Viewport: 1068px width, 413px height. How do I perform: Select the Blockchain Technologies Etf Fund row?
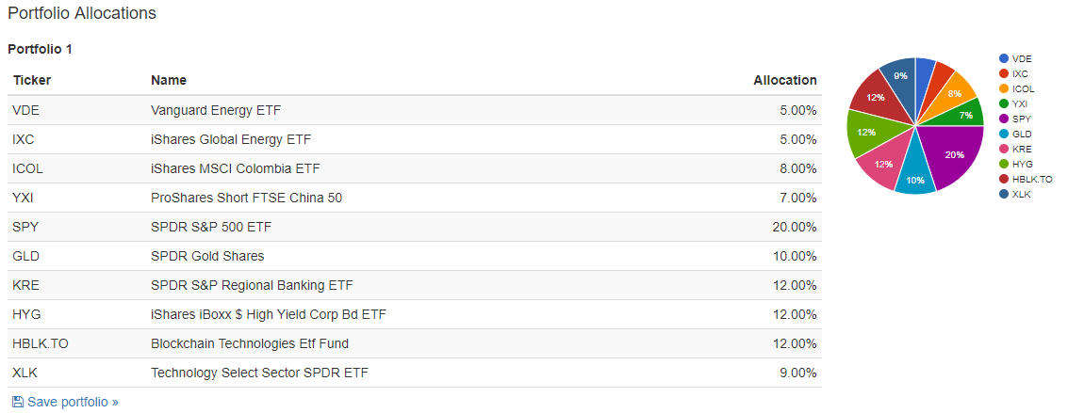point(415,343)
